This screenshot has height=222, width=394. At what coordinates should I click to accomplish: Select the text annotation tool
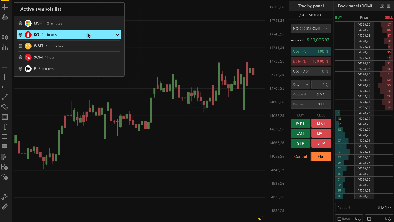click(5, 127)
